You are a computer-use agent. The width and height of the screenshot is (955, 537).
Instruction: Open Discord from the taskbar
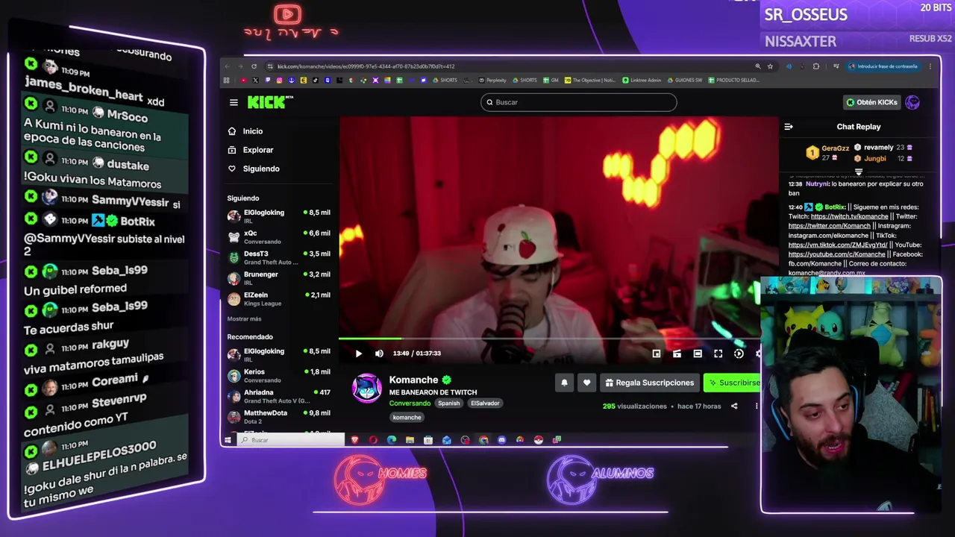(501, 440)
